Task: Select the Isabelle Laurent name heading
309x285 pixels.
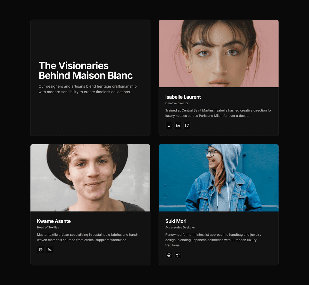Action: tap(183, 97)
